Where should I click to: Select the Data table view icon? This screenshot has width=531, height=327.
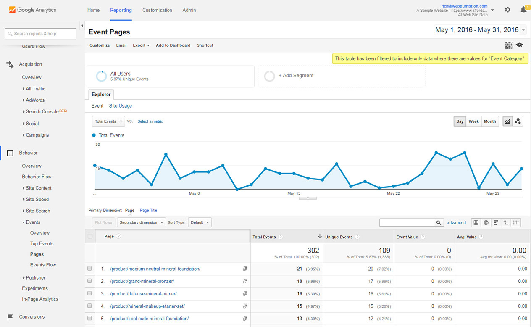coord(476,223)
